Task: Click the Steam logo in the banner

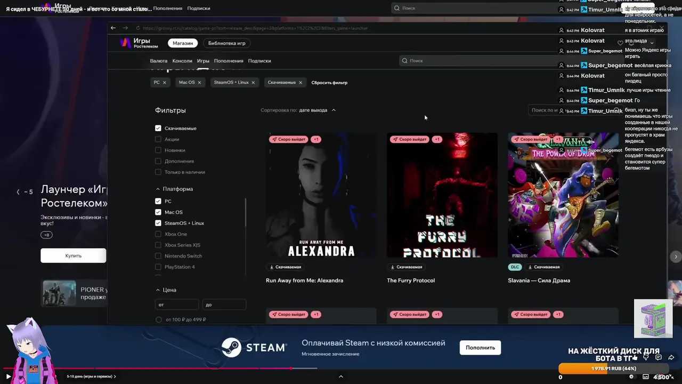Action: [x=254, y=348]
